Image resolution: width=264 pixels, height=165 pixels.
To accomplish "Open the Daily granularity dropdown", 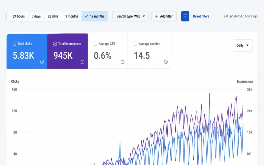I will point(243,45).
